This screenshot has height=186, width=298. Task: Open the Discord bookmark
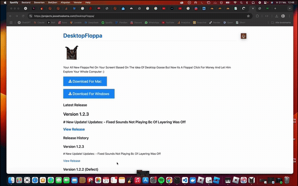(x=136, y=22)
